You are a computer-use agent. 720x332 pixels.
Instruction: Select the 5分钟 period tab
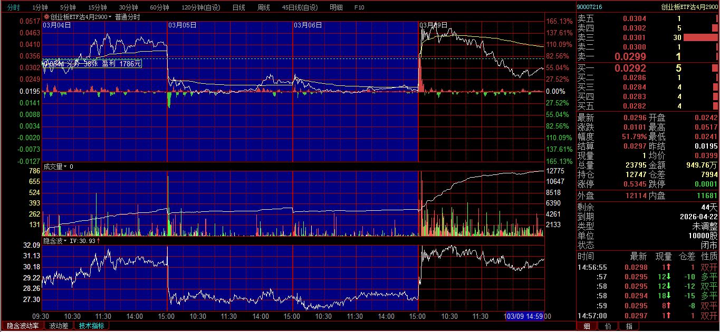68,7
